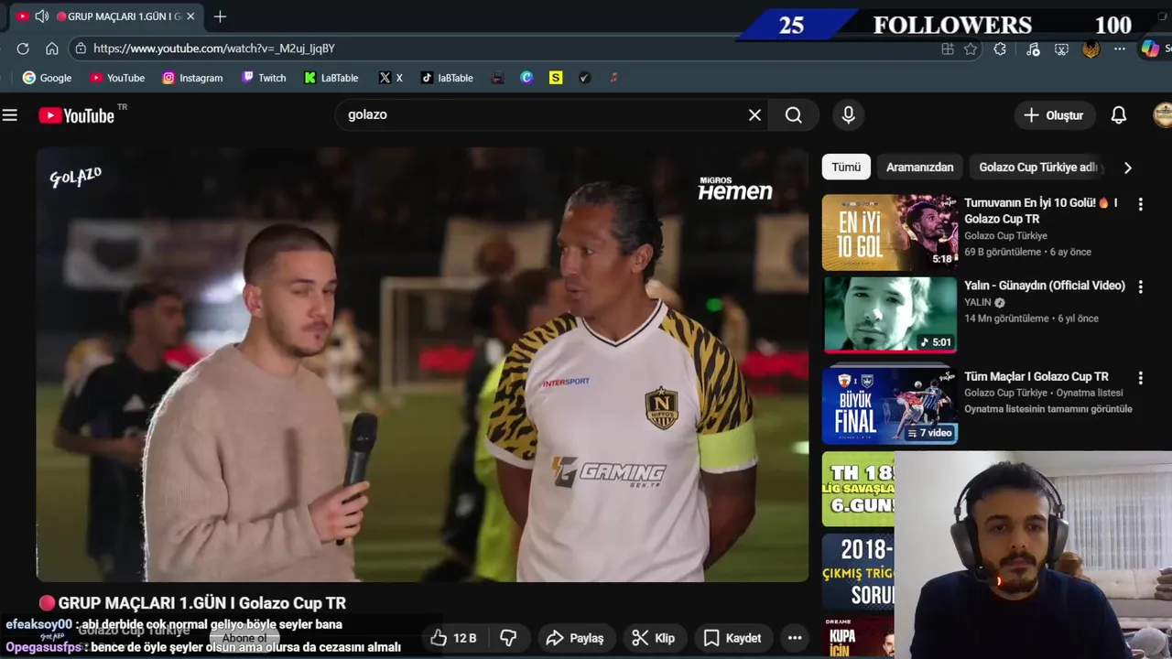The width and height of the screenshot is (1172, 659).
Task: Click the magnifier search button
Action: click(x=794, y=115)
